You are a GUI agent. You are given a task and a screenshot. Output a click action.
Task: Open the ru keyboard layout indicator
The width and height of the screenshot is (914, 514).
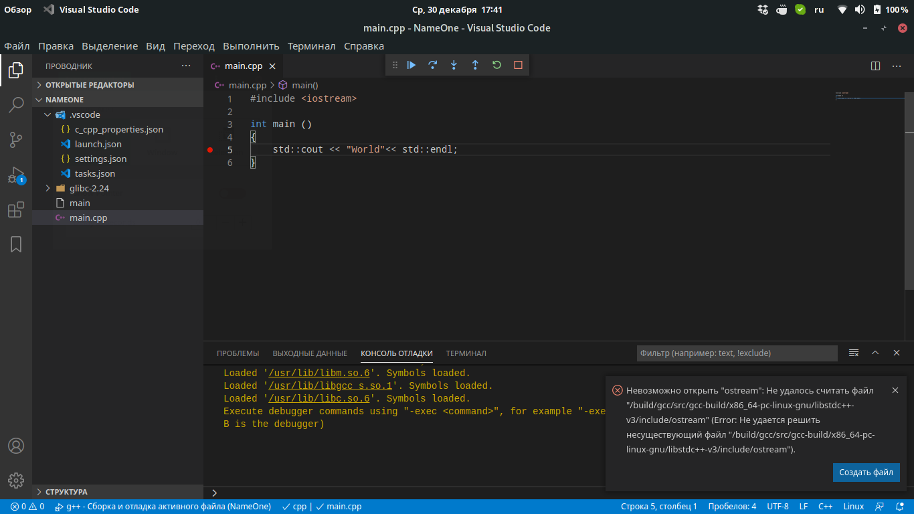pos(819,10)
